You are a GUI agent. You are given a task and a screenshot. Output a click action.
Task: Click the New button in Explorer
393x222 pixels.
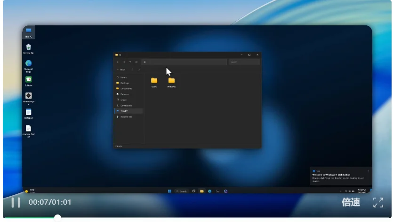coord(121,70)
